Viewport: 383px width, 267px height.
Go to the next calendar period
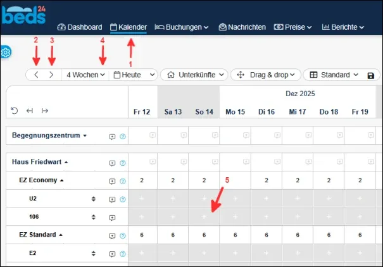tap(51, 75)
